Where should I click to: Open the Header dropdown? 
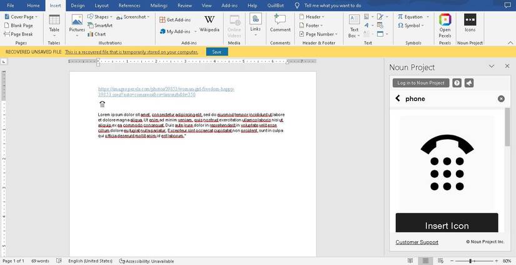click(x=311, y=17)
